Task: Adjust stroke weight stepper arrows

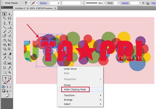Action: (x=49, y=3)
